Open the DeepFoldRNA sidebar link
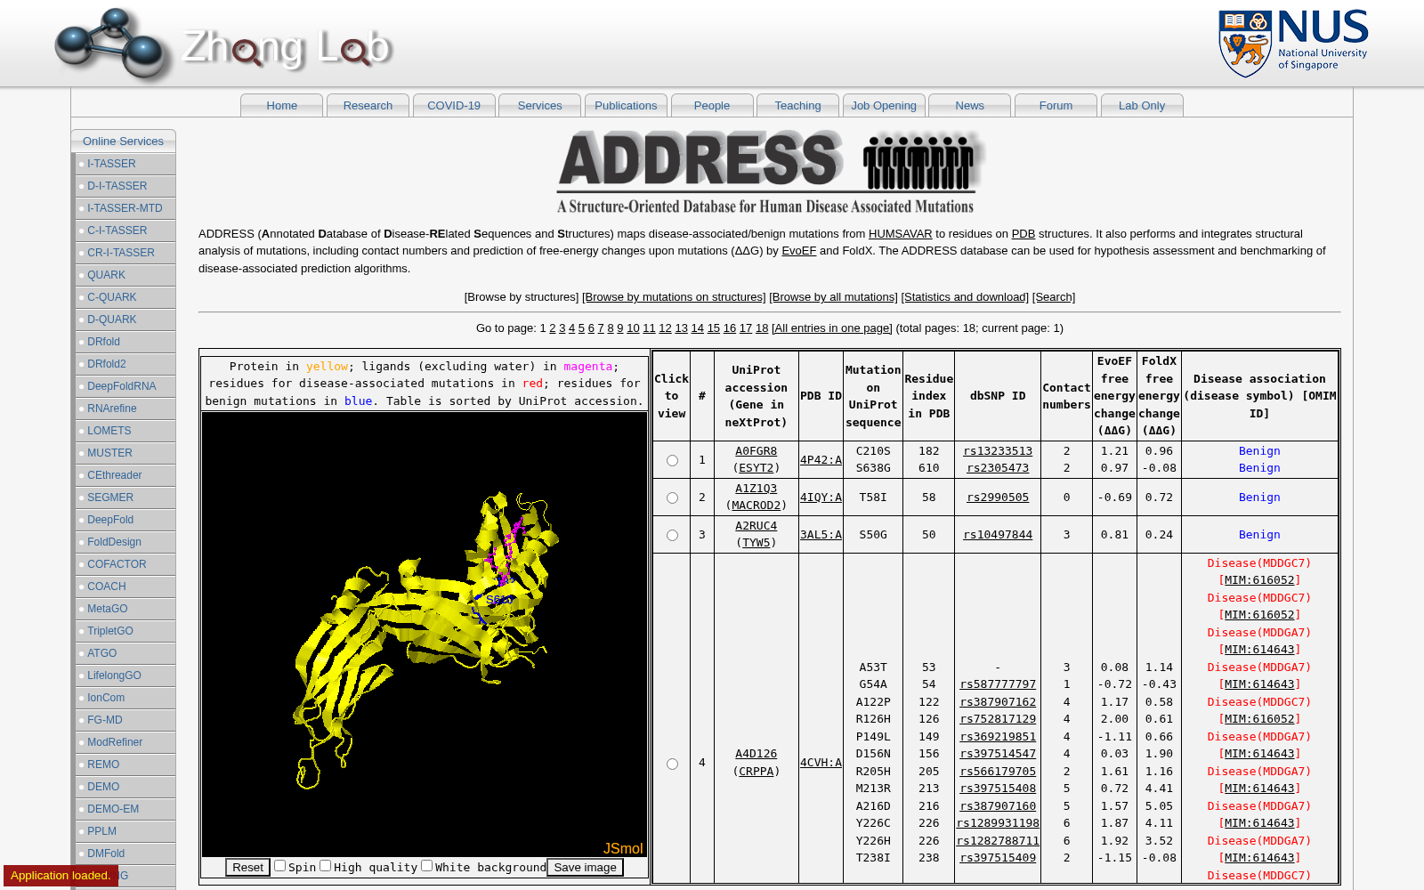 (121, 386)
